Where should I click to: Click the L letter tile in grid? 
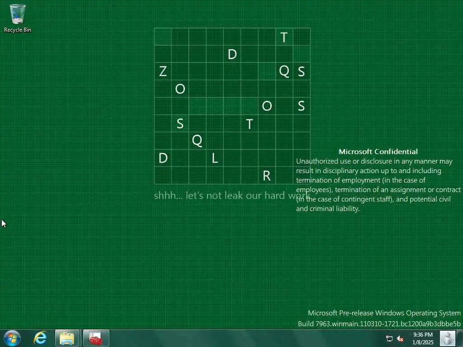(215, 158)
